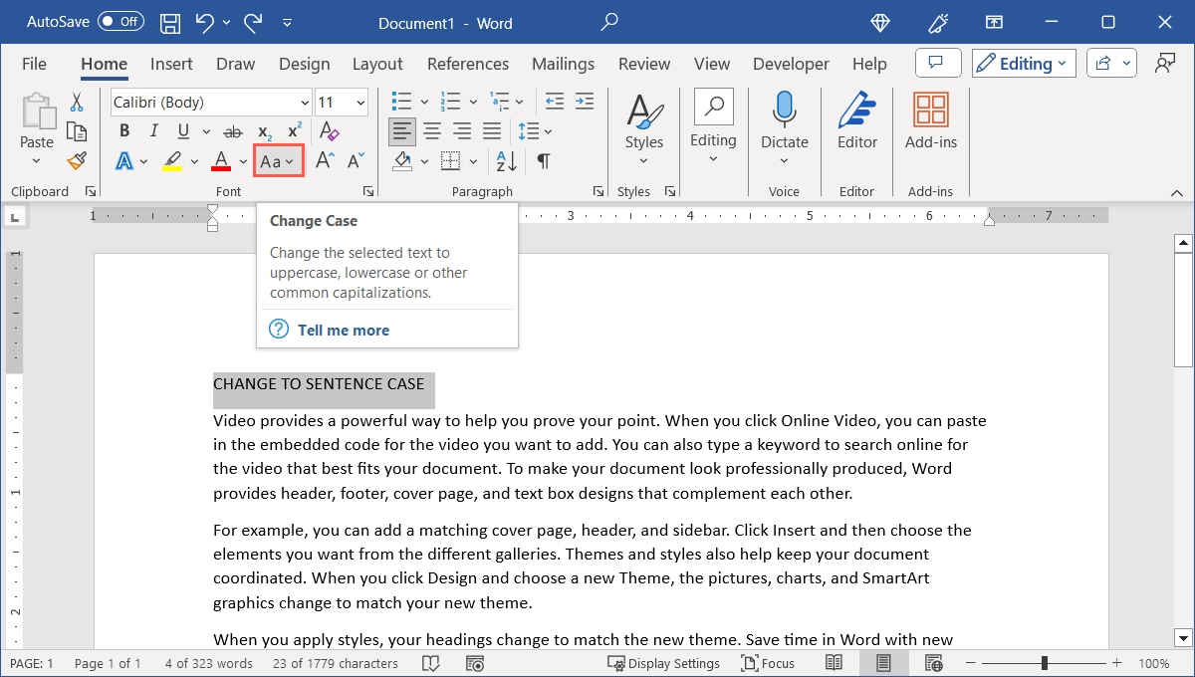Sort the selected paragraph text
Viewport: 1195px width, 677px height.
(505, 160)
